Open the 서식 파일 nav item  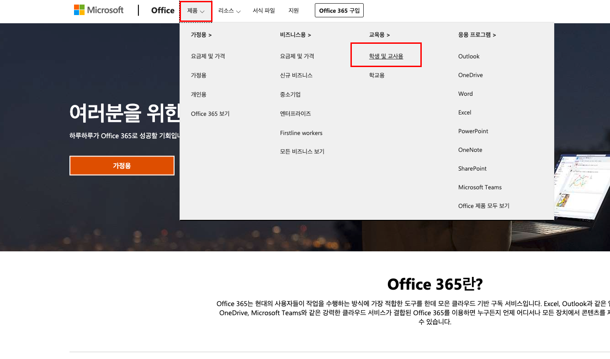coord(264,10)
